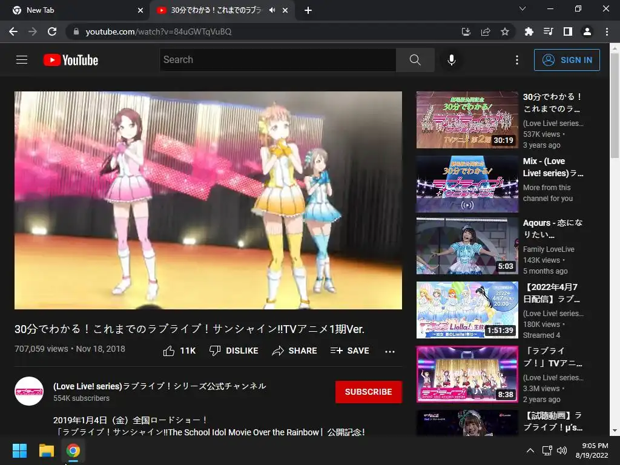Open a new Chrome tab
This screenshot has width=620, height=465.
coord(308,10)
